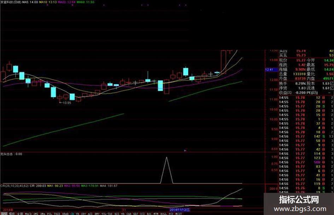
Task: Open the MCST indicator tab
Action: coord(178,214)
